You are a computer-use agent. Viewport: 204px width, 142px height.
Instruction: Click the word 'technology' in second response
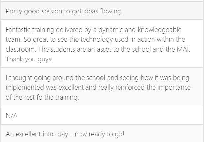pyautogui.click(x=96, y=40)
